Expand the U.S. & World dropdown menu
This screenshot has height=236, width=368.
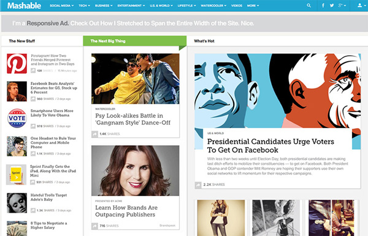click(161, 6)
